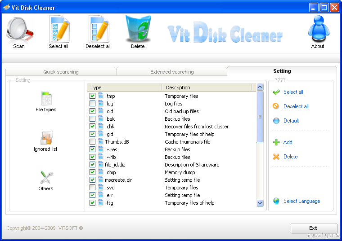Uncheck the .ftg checkbox
The image size is (342, 241).
tap(93, 202)
